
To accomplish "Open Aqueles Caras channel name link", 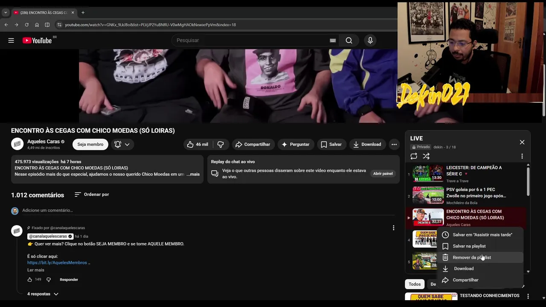I will [x=44, y=142].
